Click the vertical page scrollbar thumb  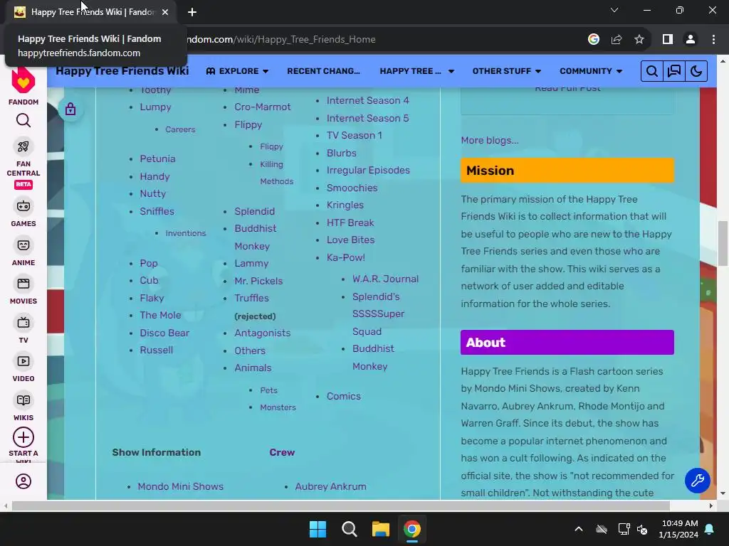[x=723, y=244]
